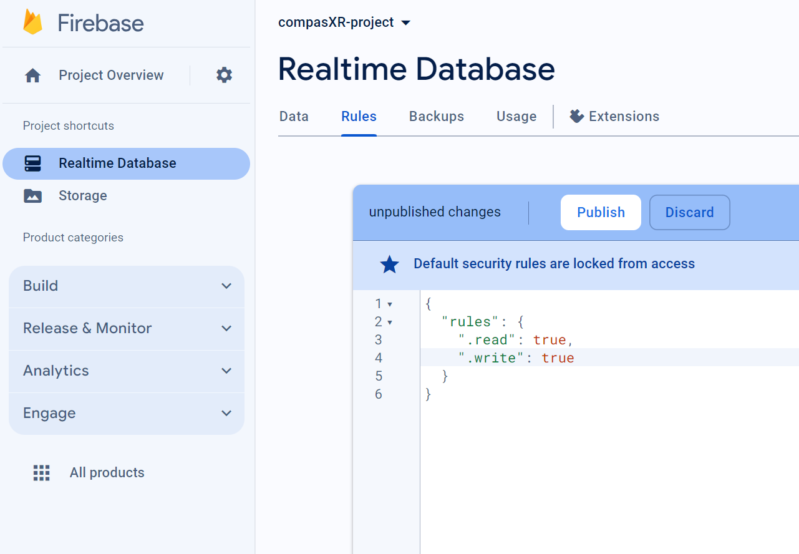Image resolution: width=799 pixels, height=554 pixels.
Task: Click the Realtime Database sidebar icon
Action: 32,163
